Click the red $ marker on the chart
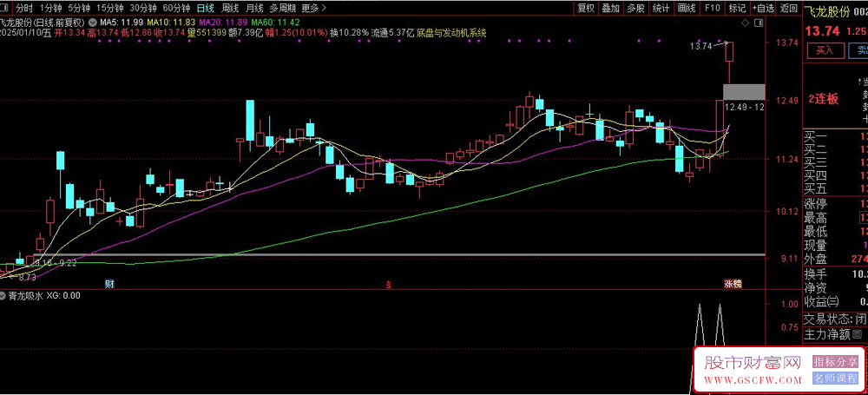 coord(389,285)
